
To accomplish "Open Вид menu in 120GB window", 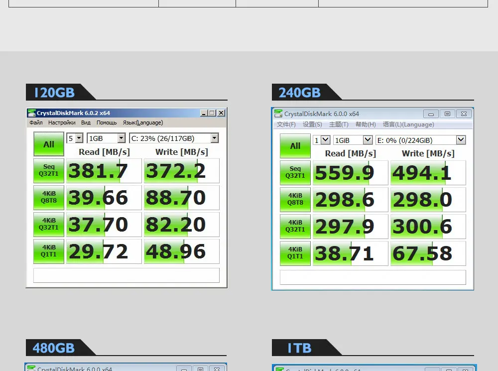I will click(86, 123).
